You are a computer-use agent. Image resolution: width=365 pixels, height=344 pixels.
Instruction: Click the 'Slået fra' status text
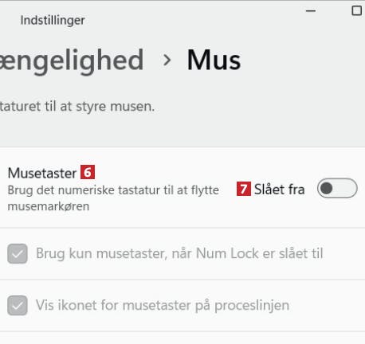coord(279,190)
